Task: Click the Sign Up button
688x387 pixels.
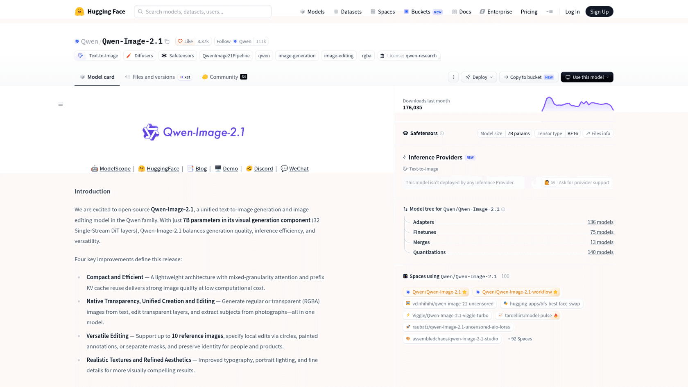Action: (599, 11)
